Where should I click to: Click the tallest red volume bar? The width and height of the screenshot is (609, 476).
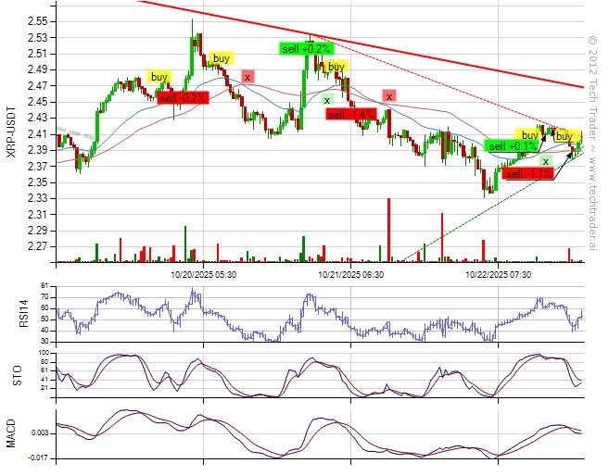388,230
